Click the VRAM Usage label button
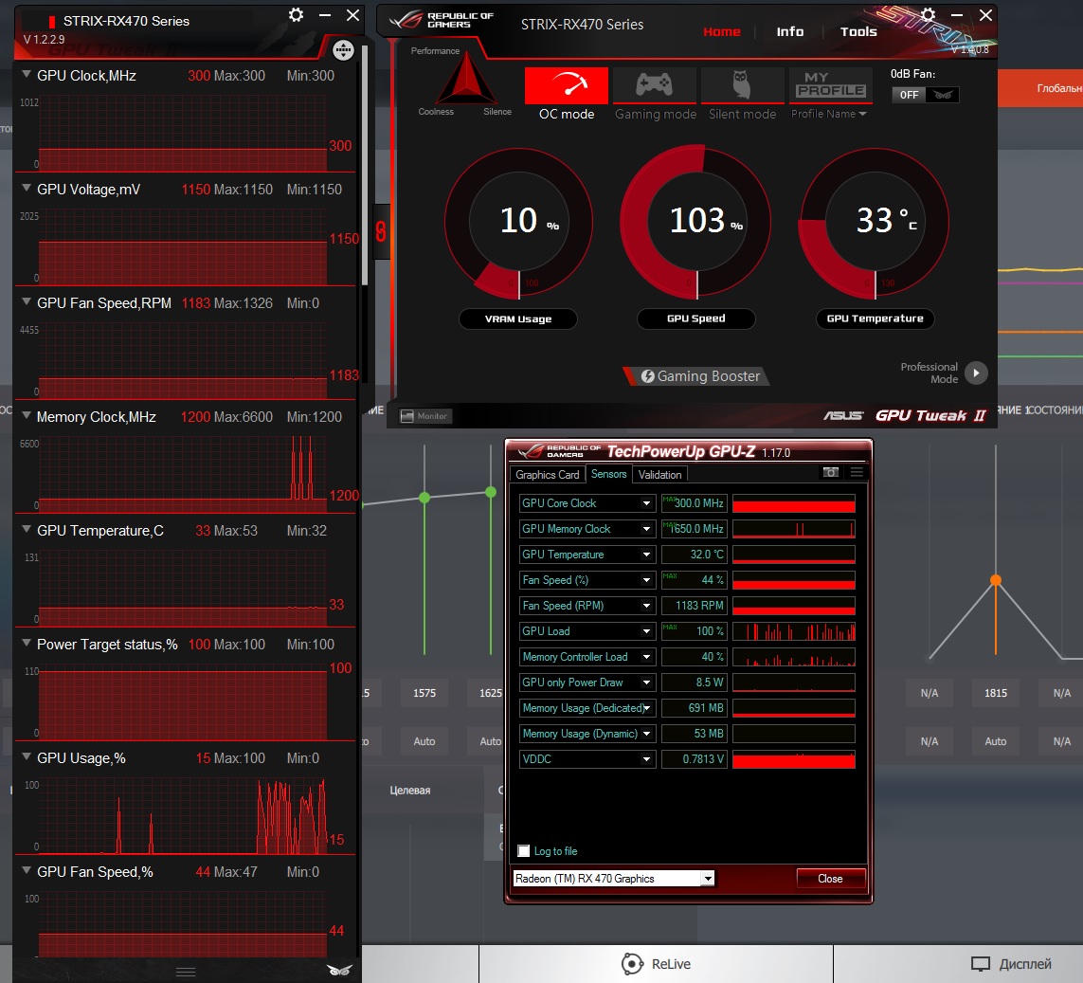 [518, 319]
